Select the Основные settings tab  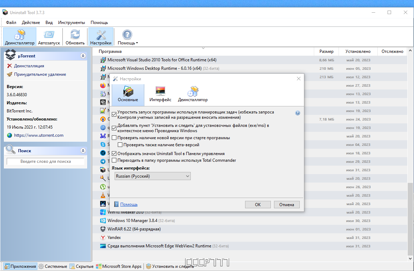coord(128,95)
